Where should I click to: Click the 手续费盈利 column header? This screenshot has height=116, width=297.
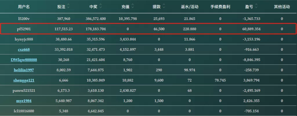pos(220,7)
